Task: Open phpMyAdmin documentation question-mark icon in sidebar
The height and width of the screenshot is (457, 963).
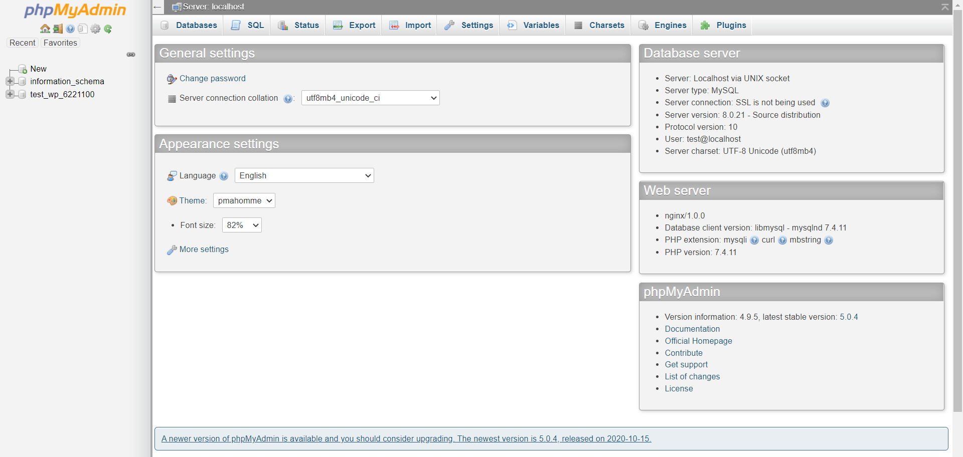Action: [70, 29]
